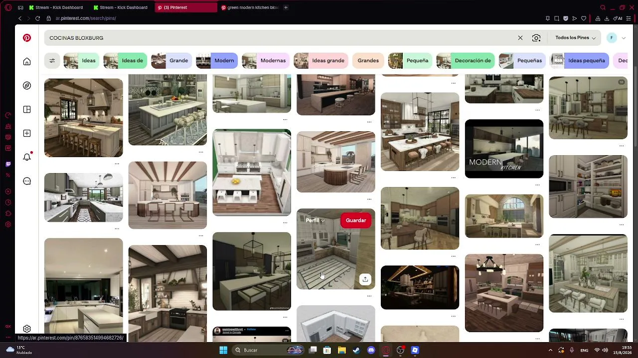The height and width of the screenshot is (358, 638).
Task: Click the Pinterest logo in the sidebar
Action: [27, 38]
